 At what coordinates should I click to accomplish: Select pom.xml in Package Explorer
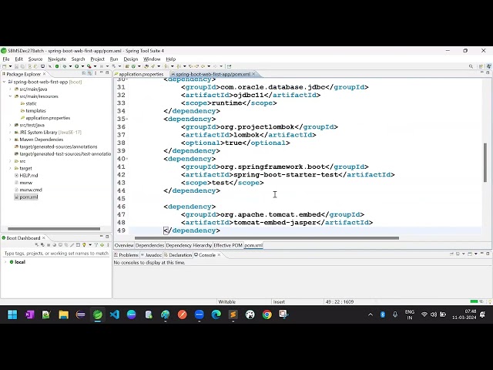tap(26, 197)
